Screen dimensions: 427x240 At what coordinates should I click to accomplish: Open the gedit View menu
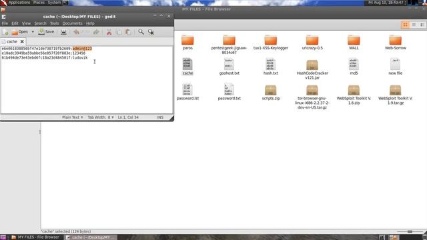tap(26, 23)
